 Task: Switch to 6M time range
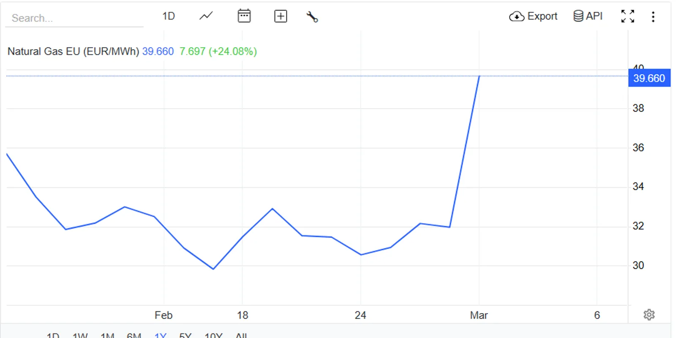coord(134,335)
